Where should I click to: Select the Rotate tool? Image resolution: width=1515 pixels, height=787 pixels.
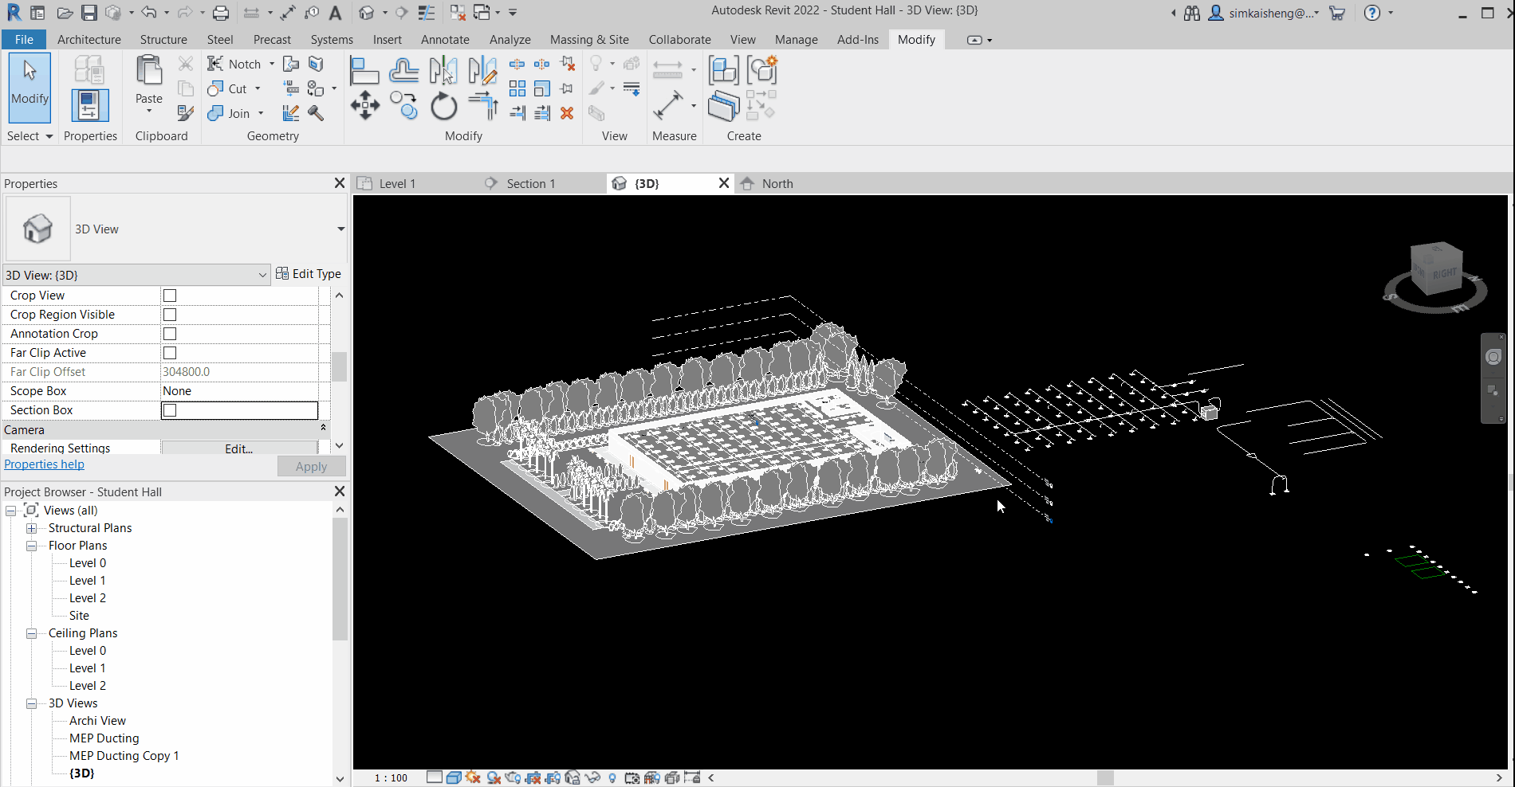443,105
